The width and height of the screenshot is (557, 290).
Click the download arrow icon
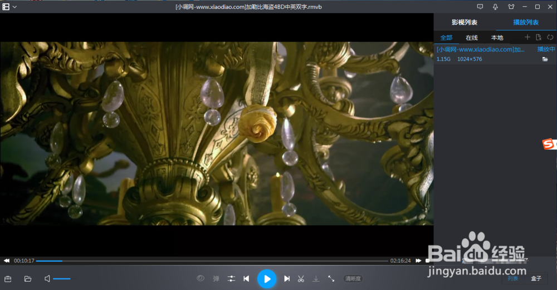(316, 279)
